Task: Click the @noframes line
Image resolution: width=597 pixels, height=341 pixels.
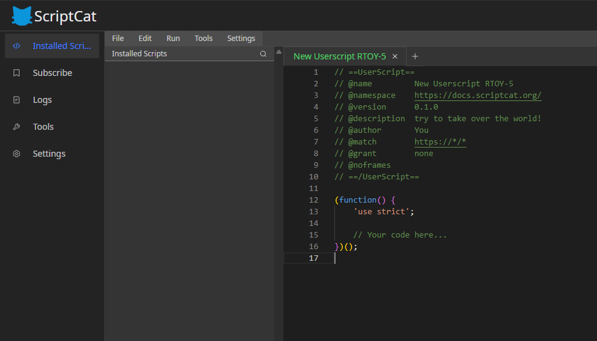Action: tap(362, 165)
